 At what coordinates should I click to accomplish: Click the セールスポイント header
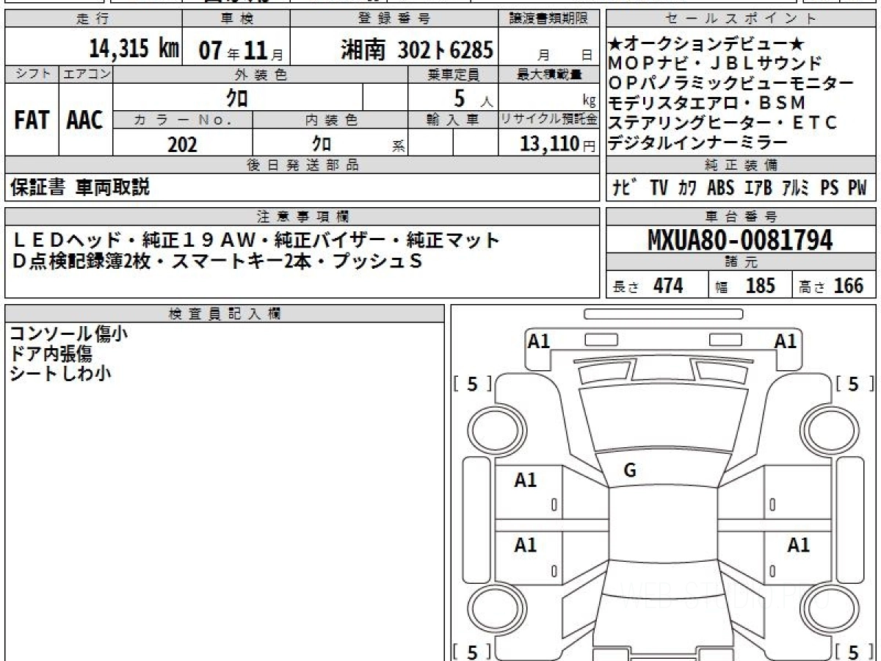coord(741,19)
